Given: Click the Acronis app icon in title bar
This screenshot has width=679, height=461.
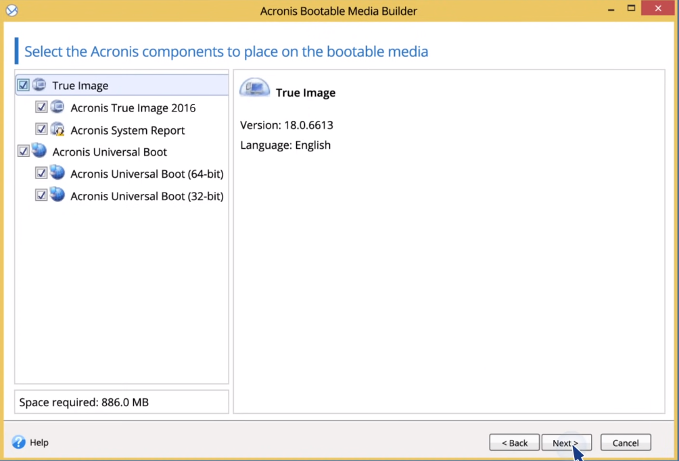Looking at the screenshot, I should [x=11, y=10].
